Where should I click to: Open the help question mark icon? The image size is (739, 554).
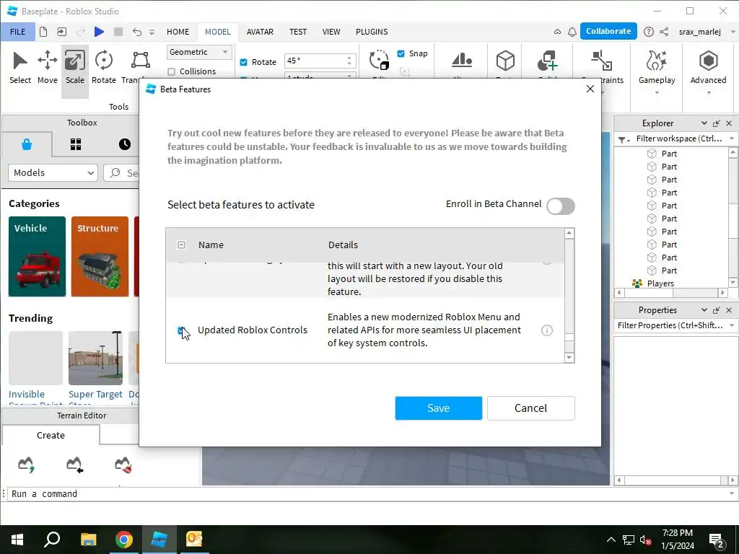click(649, 32)
